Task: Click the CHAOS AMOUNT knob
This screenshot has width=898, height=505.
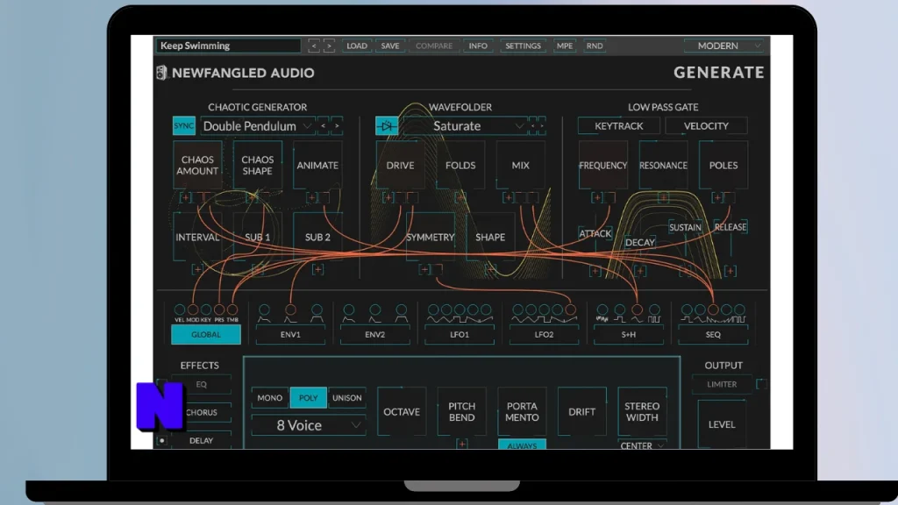Action: 197,166
